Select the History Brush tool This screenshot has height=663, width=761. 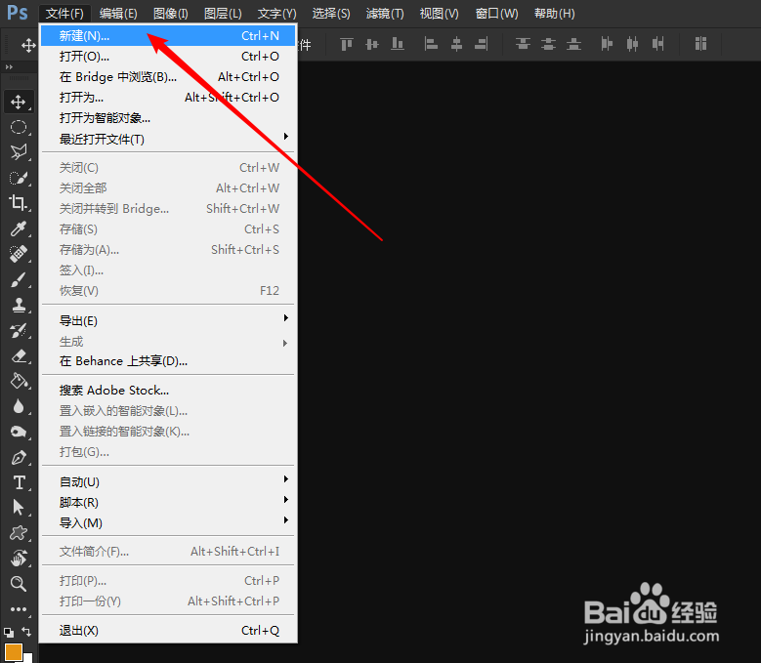click(x=19, y=330)
